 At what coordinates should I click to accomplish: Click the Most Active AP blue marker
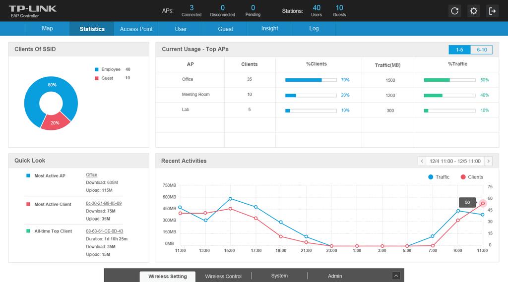tap(28, 175)
